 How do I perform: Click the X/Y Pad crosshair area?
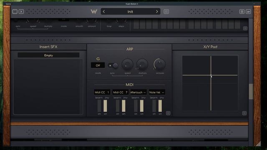coord(210,83)
